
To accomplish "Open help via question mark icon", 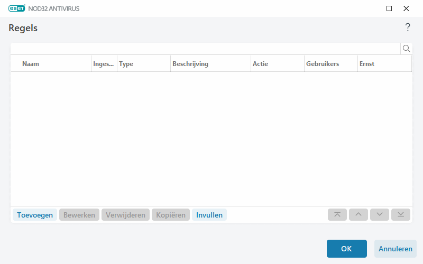I will point(408,27).
